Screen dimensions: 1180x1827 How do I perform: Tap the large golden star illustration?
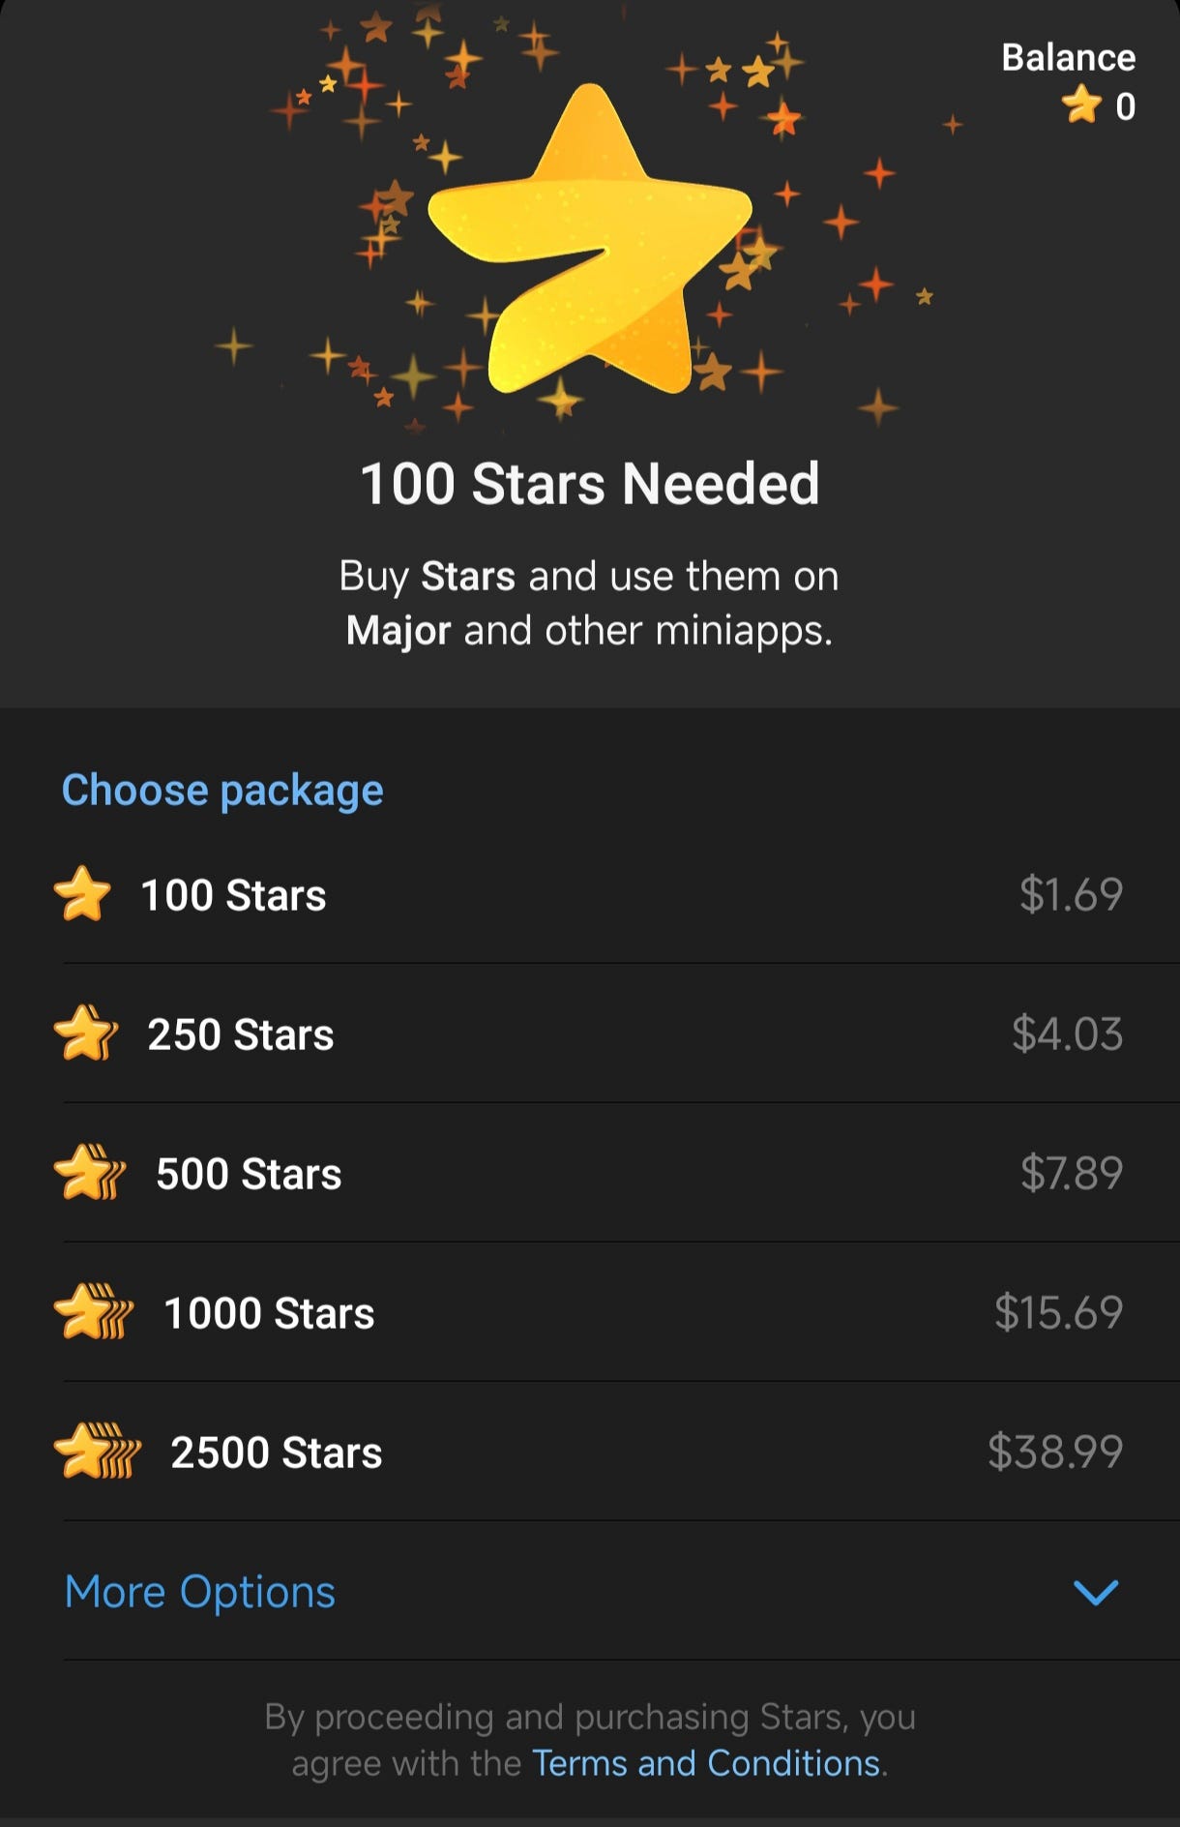(590, 240)
